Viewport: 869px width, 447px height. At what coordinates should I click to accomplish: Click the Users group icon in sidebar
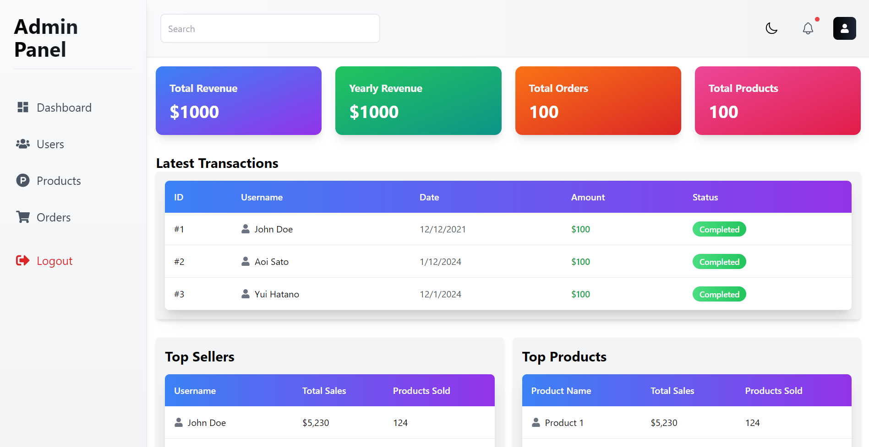[23, 144]
